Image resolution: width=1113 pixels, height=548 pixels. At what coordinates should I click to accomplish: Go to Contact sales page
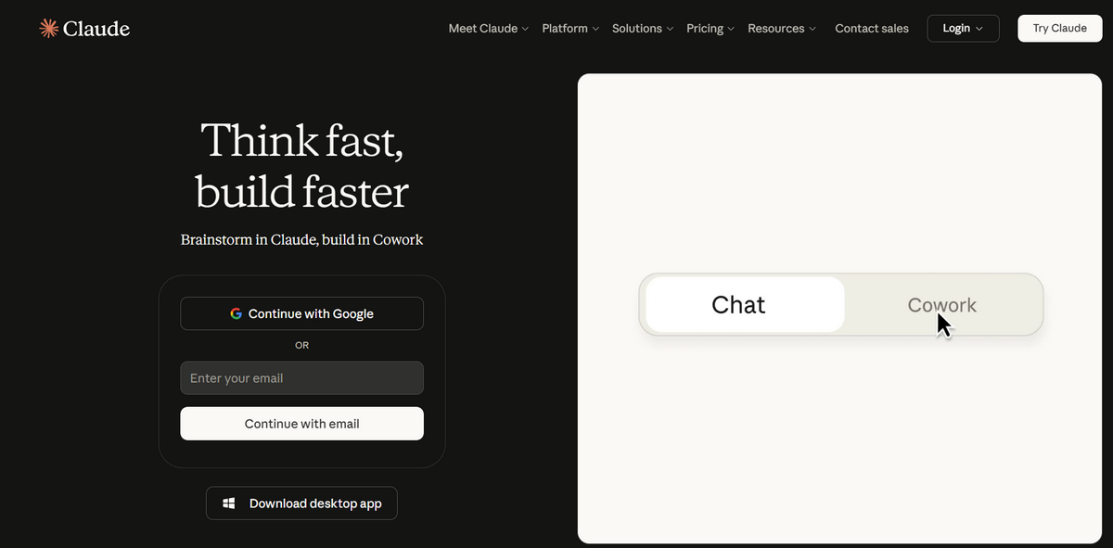[x=872, y=29]
